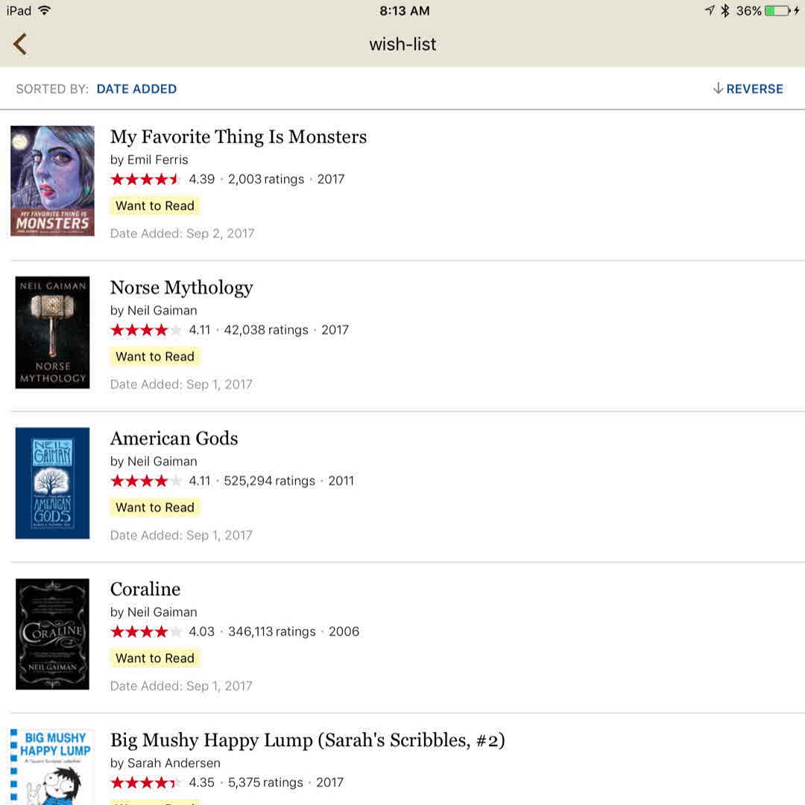Reverse the sort order
This screenshot has width=805, height=805.
pos(748,89)
